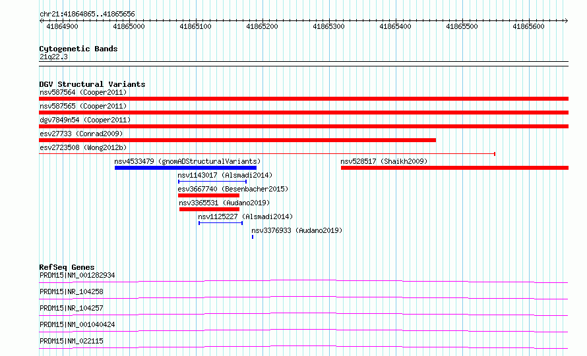This screenshot has width=587, height=356.
Task: Click the PRDM15|NM_022115 gene label
Action: pyautogui.click(x=71, y=341)
